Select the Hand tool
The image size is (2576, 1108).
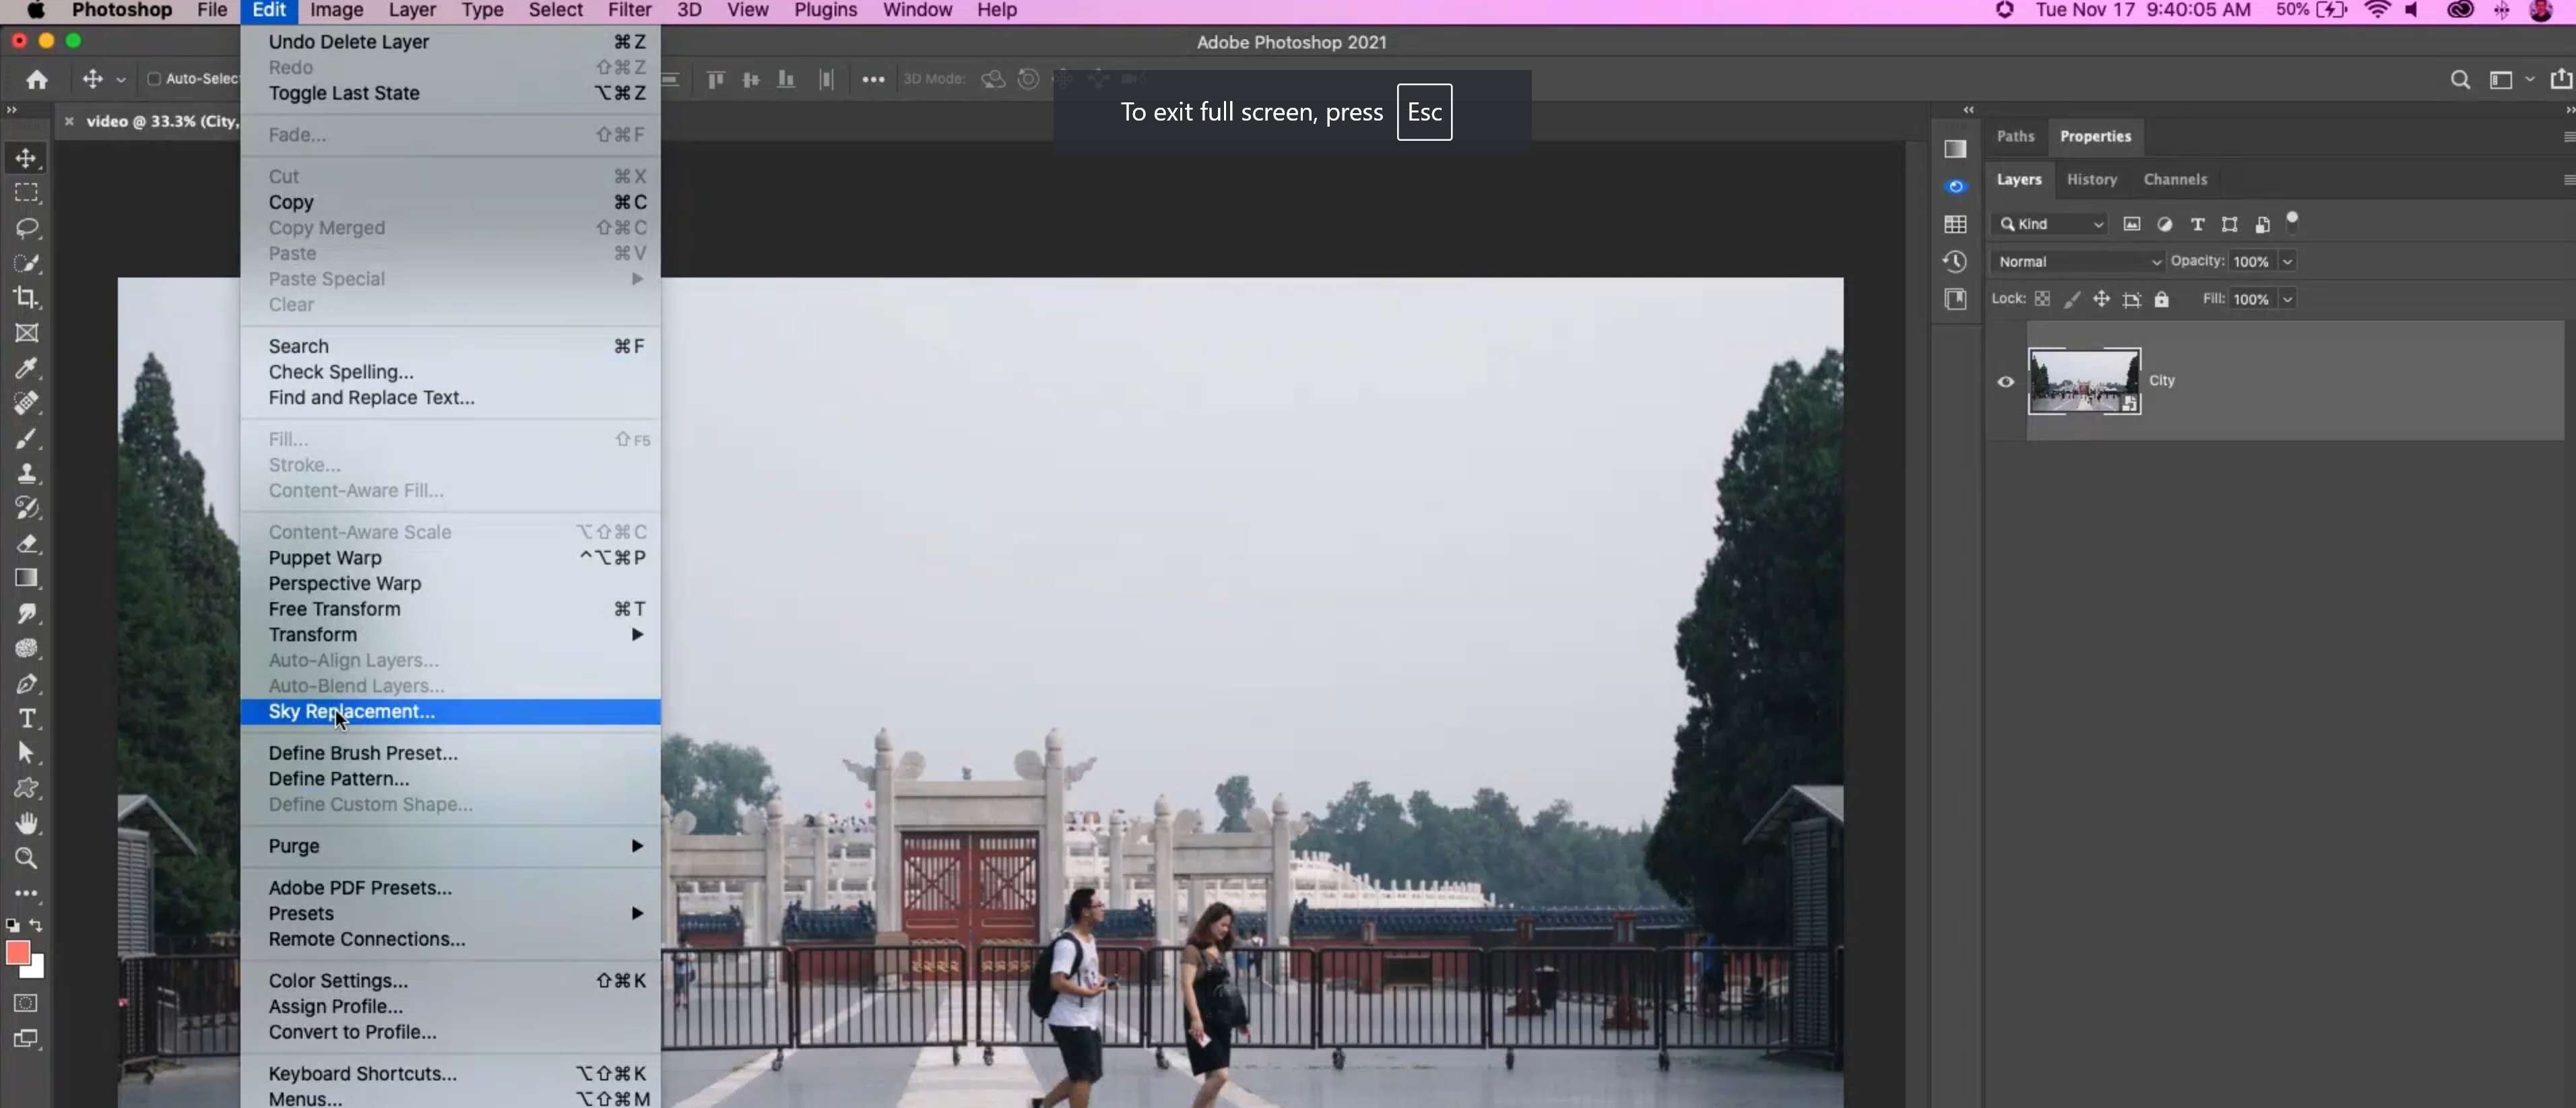(x=26, y=823)
